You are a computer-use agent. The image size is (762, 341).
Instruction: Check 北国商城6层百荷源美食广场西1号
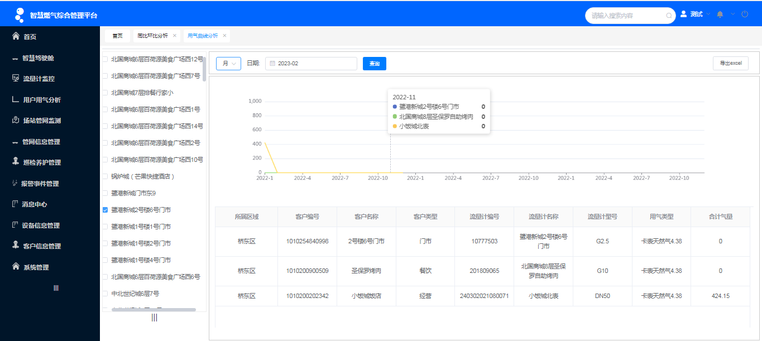[x=105, y=109]
